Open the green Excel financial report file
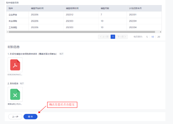173x124 pixels. pyautogui.click(x=15, y=94)
